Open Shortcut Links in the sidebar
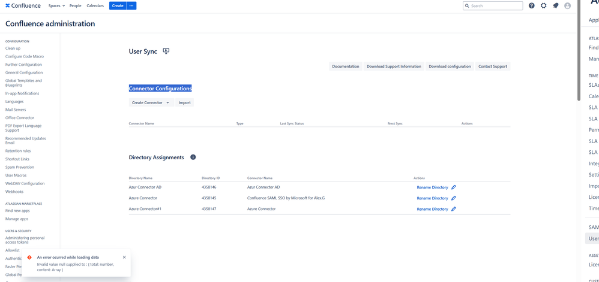This screenshot has width=599, height=282. point(17,159)
